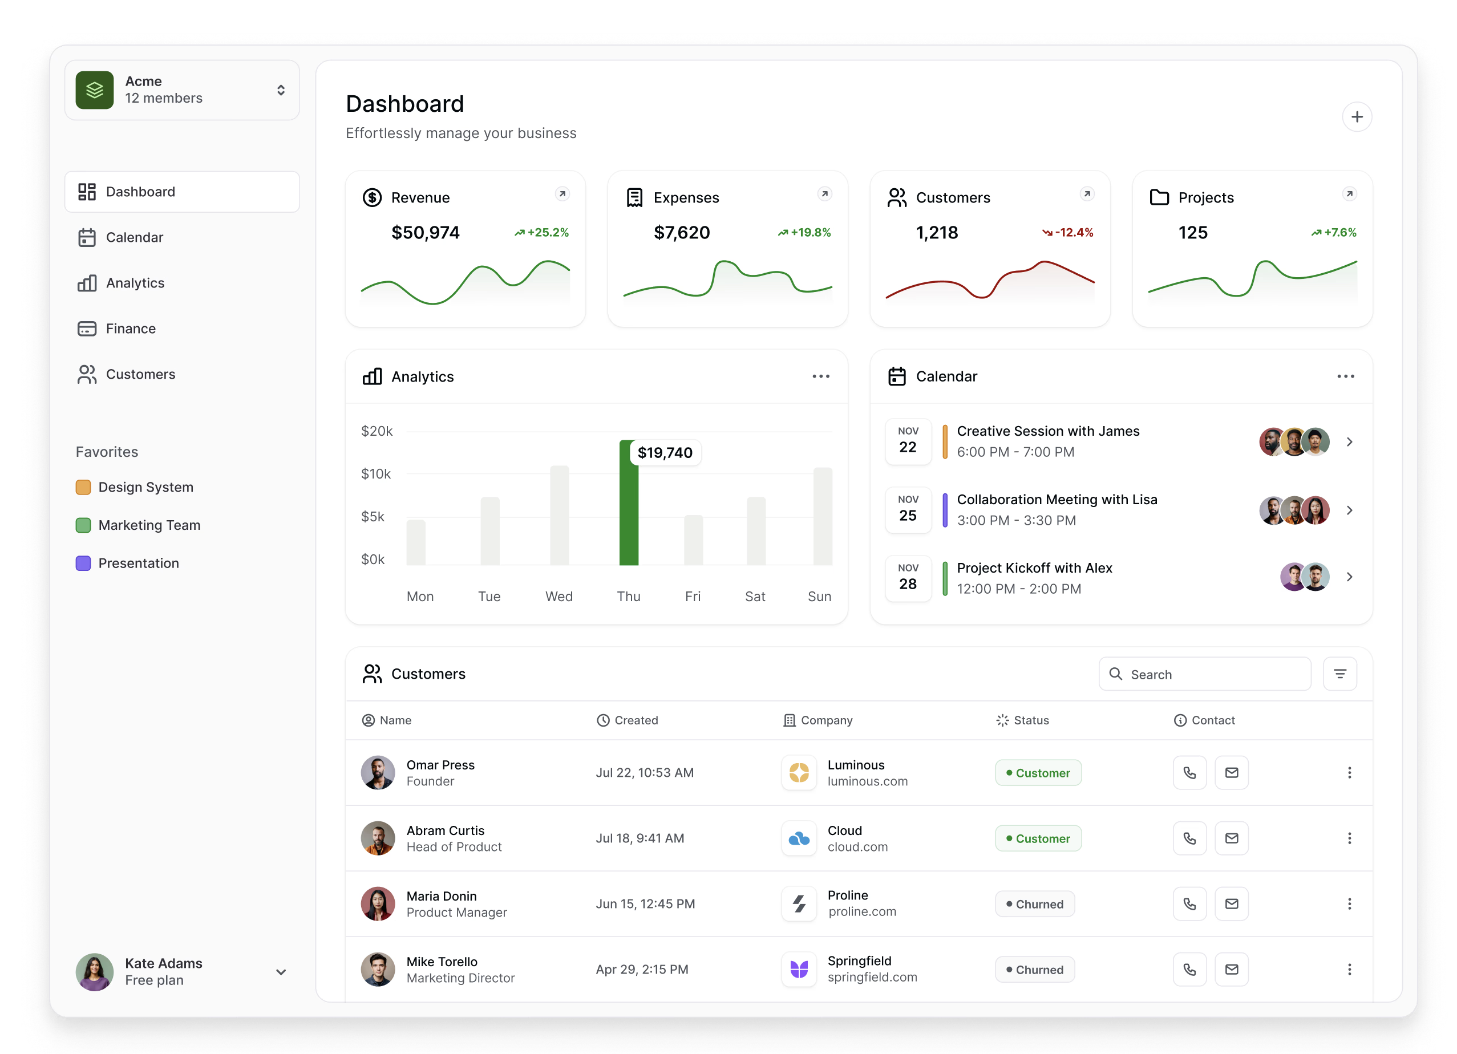This screenshot has width=1457, height=1054.
Task: Expand the Acme workspace switcher
Action: 281,90
